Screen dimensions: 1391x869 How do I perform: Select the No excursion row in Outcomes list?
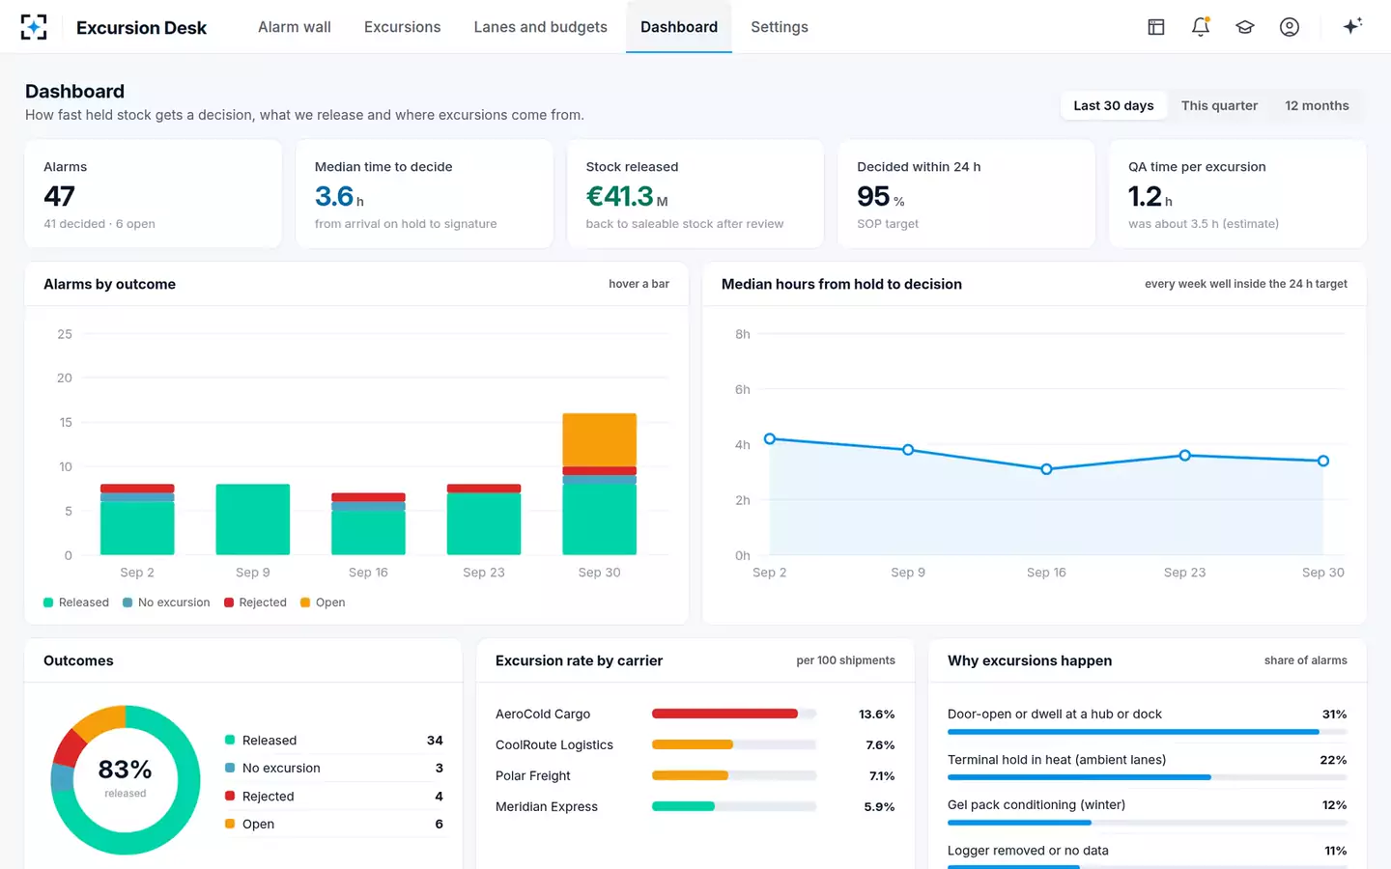[x=334, y=769]
